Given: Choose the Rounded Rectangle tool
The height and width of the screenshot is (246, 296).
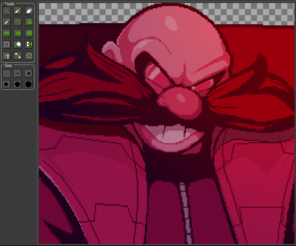Looking at the screenshot, I should (29, 33).
